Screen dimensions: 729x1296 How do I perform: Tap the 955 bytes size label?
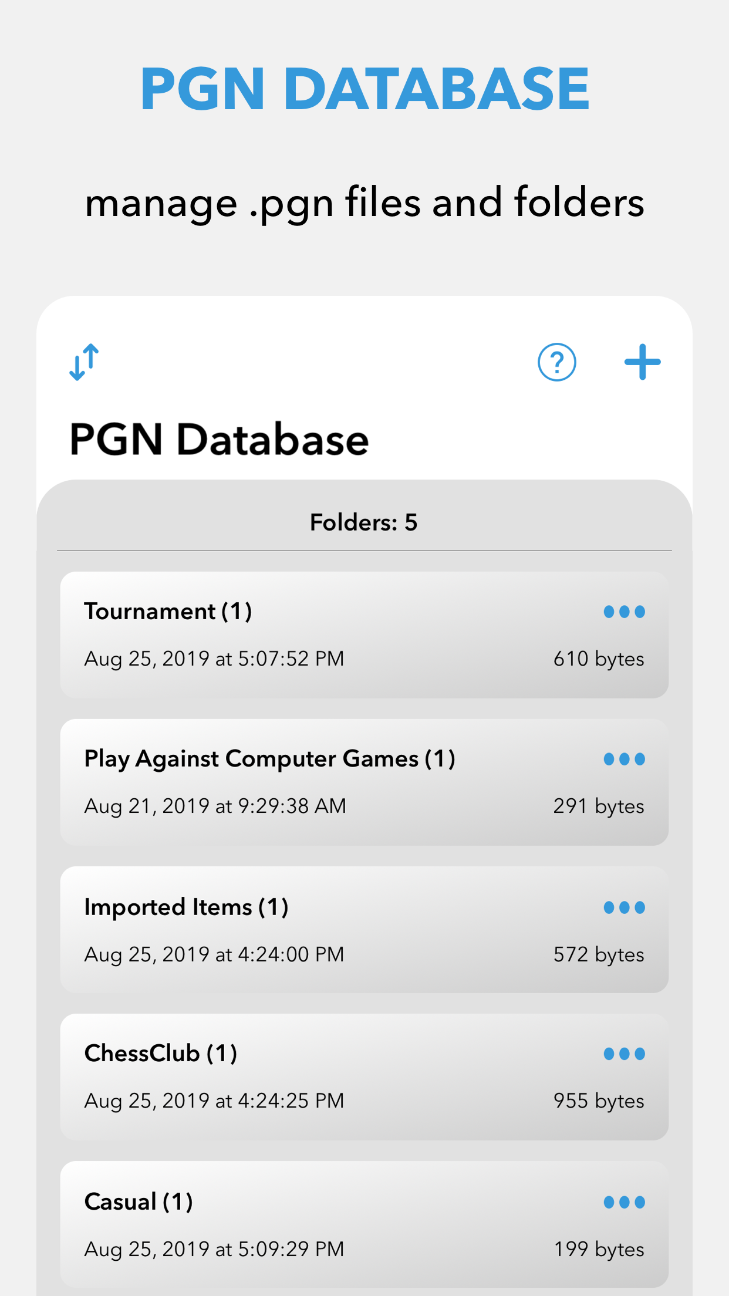pos(599,1101)
